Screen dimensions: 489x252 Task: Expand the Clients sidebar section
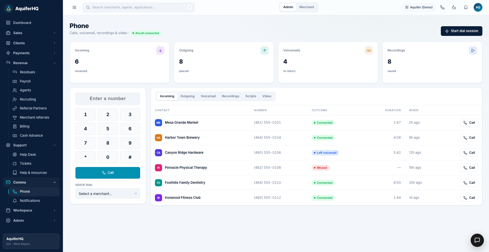tap(31, 43)
